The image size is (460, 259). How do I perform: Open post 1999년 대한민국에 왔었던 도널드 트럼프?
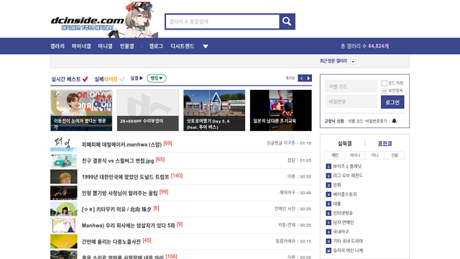click(126, 176)
